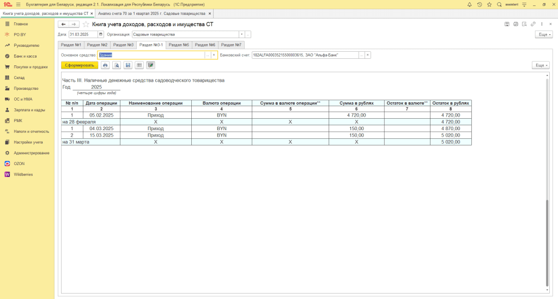
Task: Open Банковский счет selection ellipsis
Action: coord(362,55)
